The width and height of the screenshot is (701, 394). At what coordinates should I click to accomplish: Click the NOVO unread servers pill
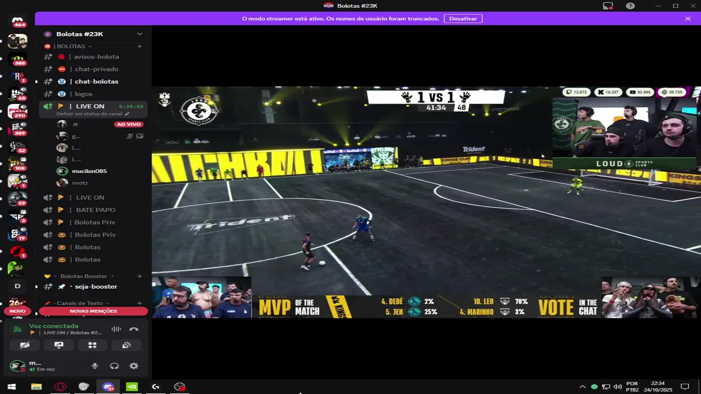click(x=17, y=311)
